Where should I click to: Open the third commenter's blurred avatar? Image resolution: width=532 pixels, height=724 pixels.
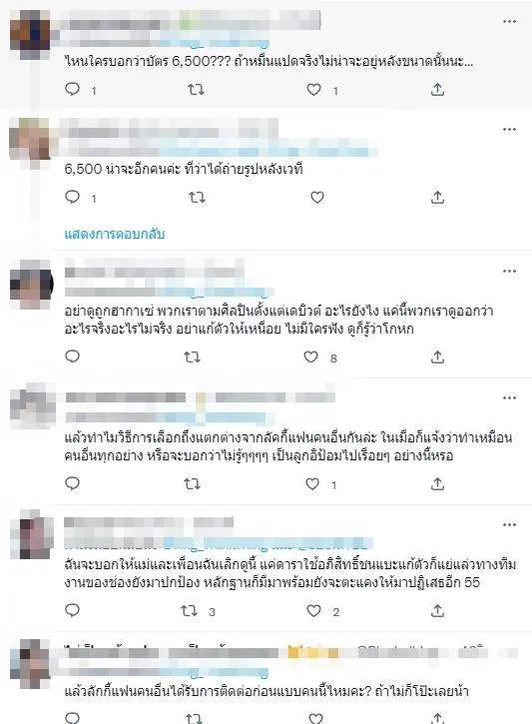(x=31, y=285)
